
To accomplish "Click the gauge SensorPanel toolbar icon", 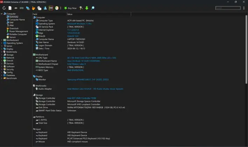I will pyautogui.click(x=57, y=8).
